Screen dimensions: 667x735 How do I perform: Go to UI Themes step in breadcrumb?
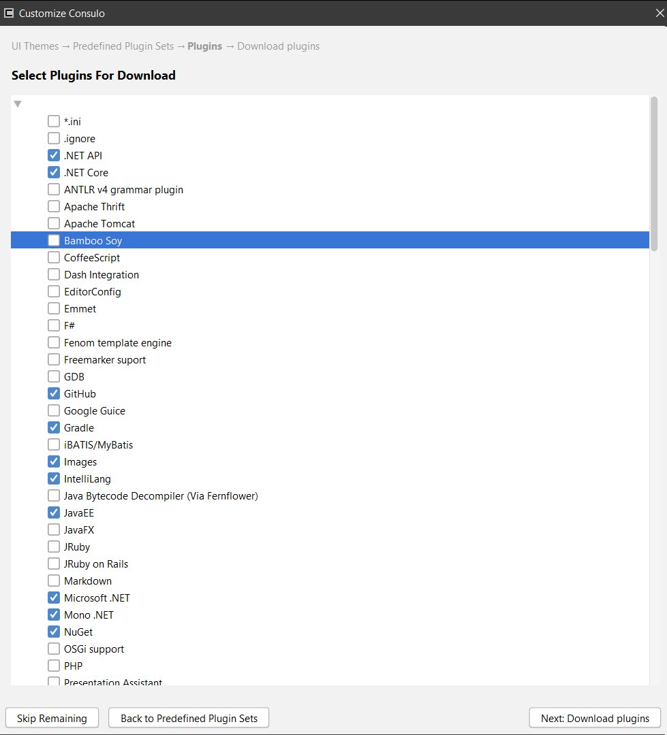(x=35, y=46)
